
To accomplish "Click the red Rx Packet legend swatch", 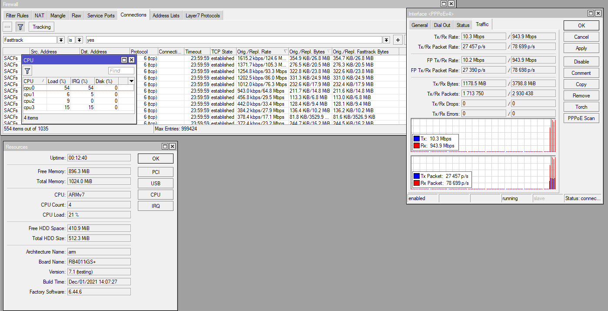I will tap(417, 183).
